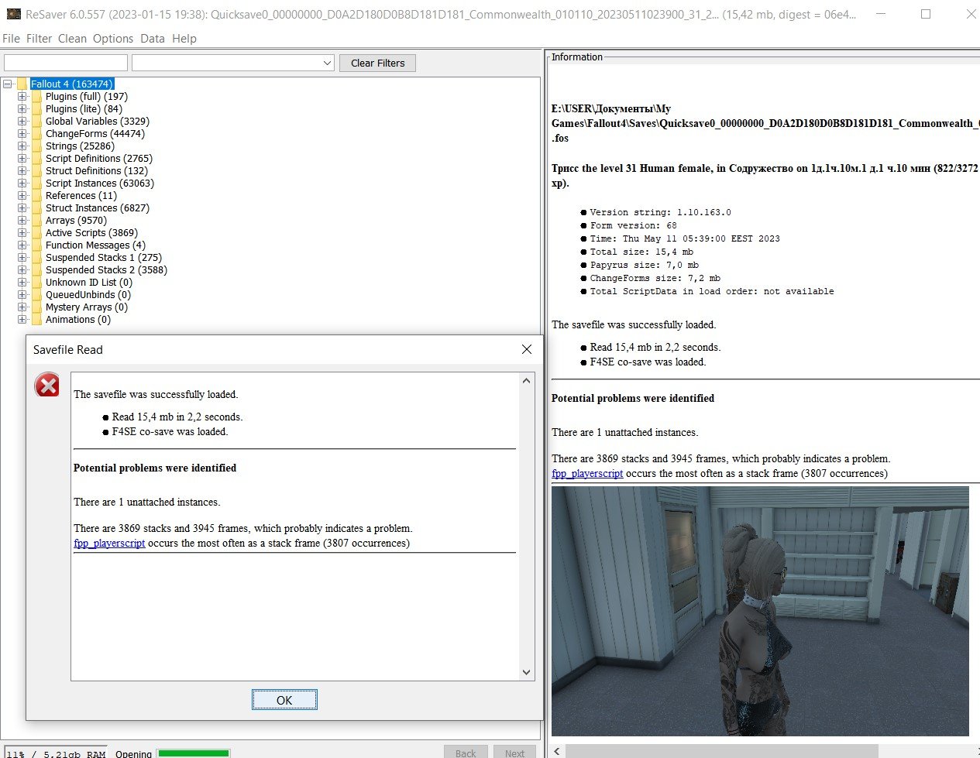Click the dialog's scroll down arrow

click(x=527, y=672)
